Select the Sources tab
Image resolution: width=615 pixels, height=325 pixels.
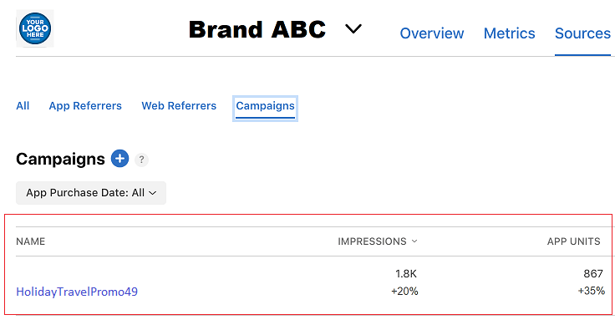pos(583,33)
